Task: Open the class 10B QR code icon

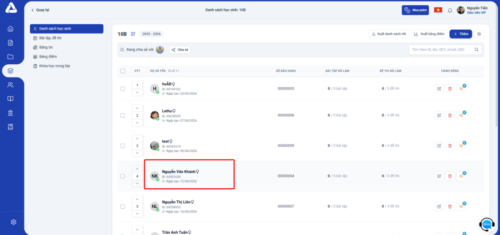Action: tap(133, 34)
